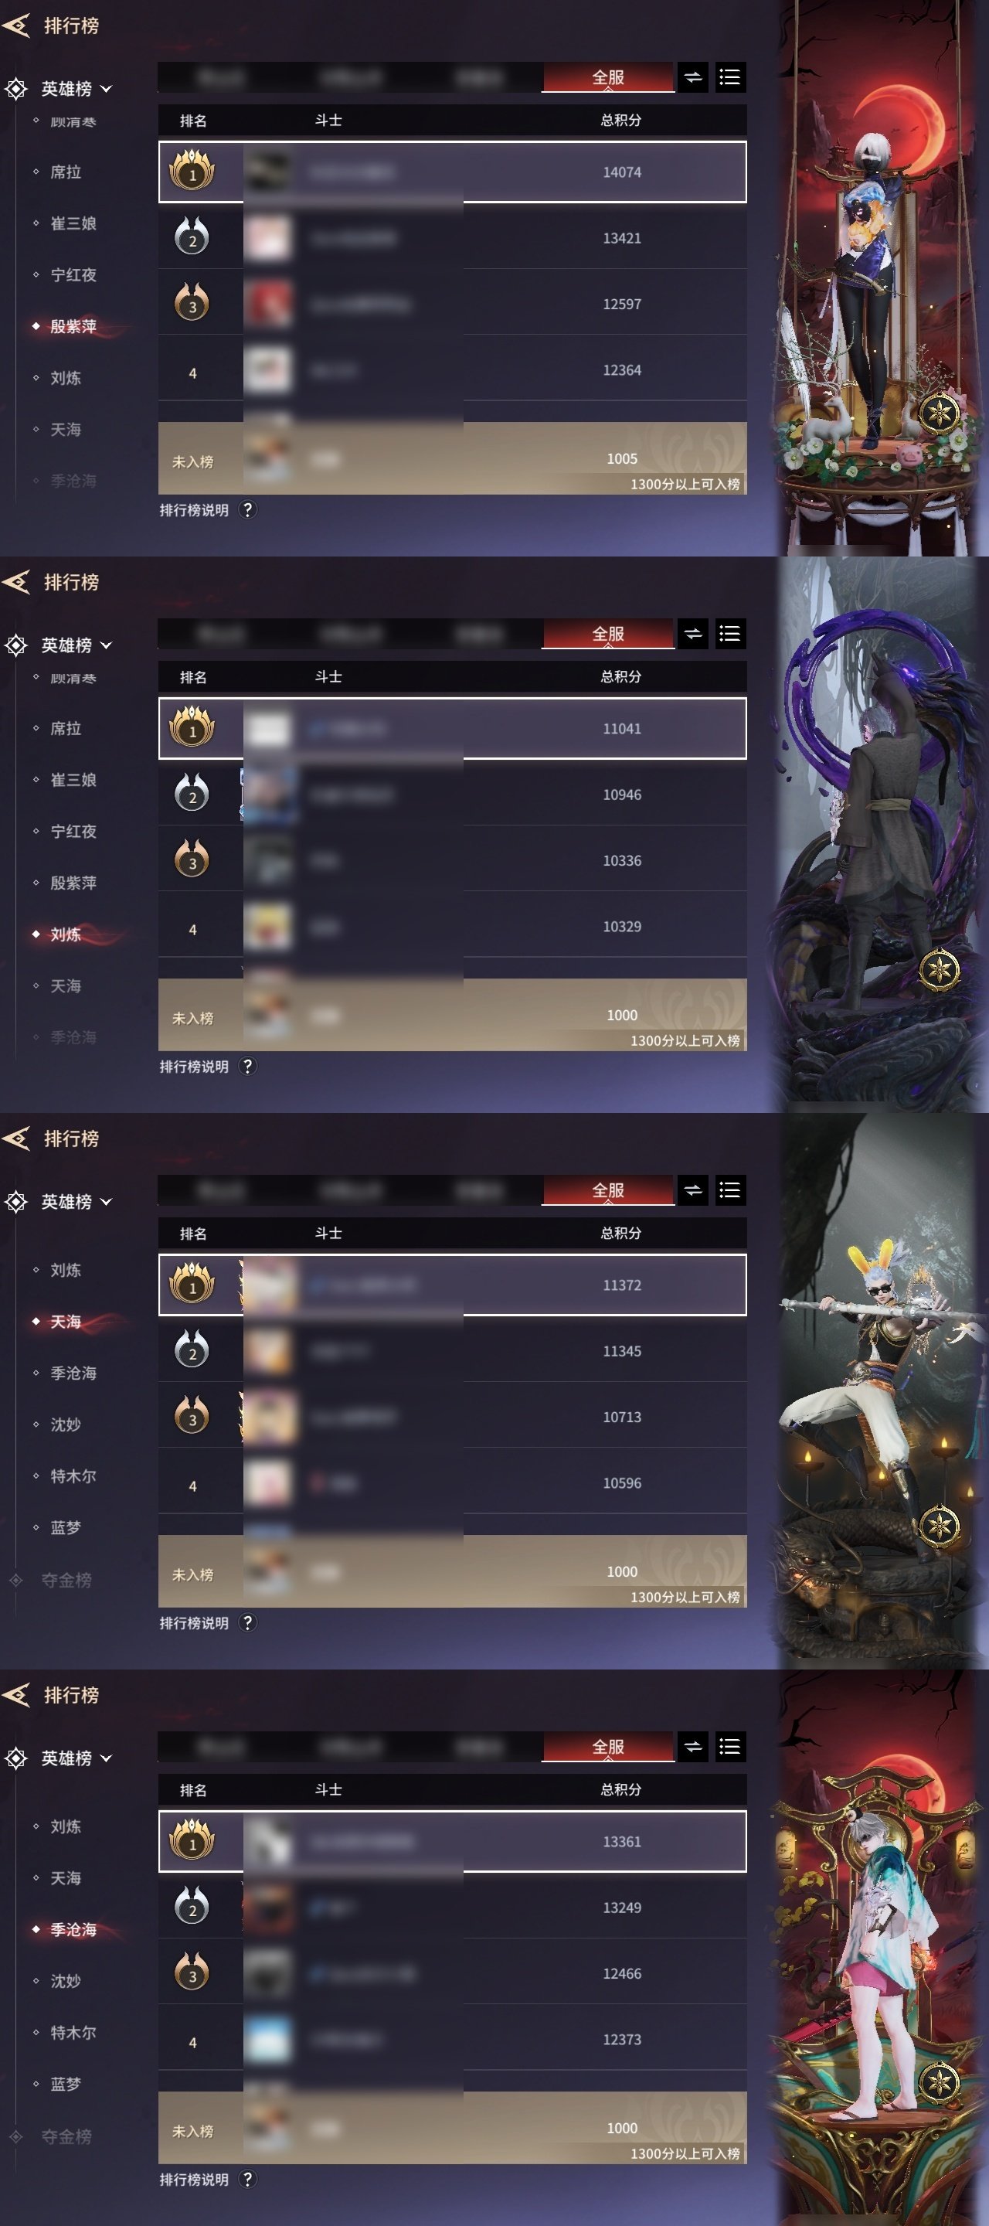Click flower emblem beside the bunny-eared character

[939, 1526]
